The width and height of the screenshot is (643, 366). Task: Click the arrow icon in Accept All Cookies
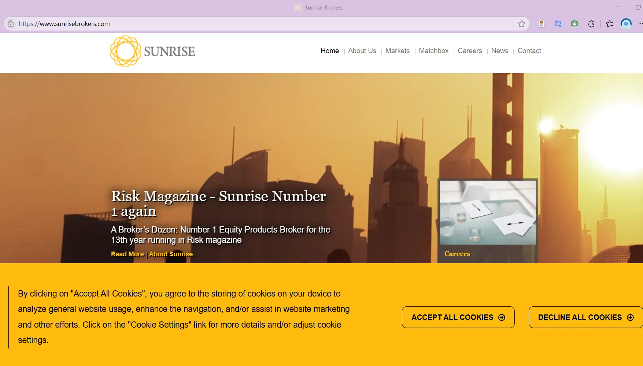coord(502,317)
